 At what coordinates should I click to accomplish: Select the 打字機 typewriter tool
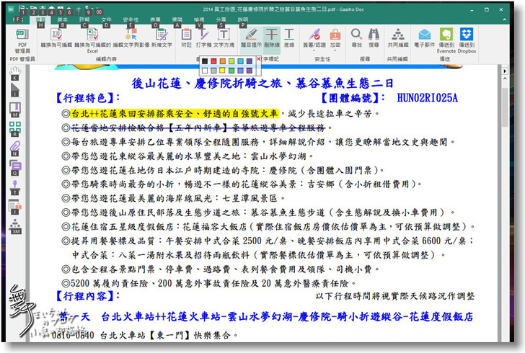(x=203, y=37)
